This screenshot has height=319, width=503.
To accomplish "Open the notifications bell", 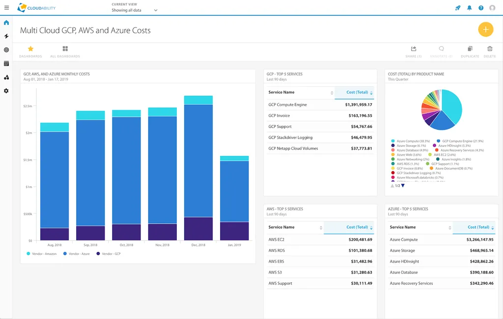I will coord(470,8).
